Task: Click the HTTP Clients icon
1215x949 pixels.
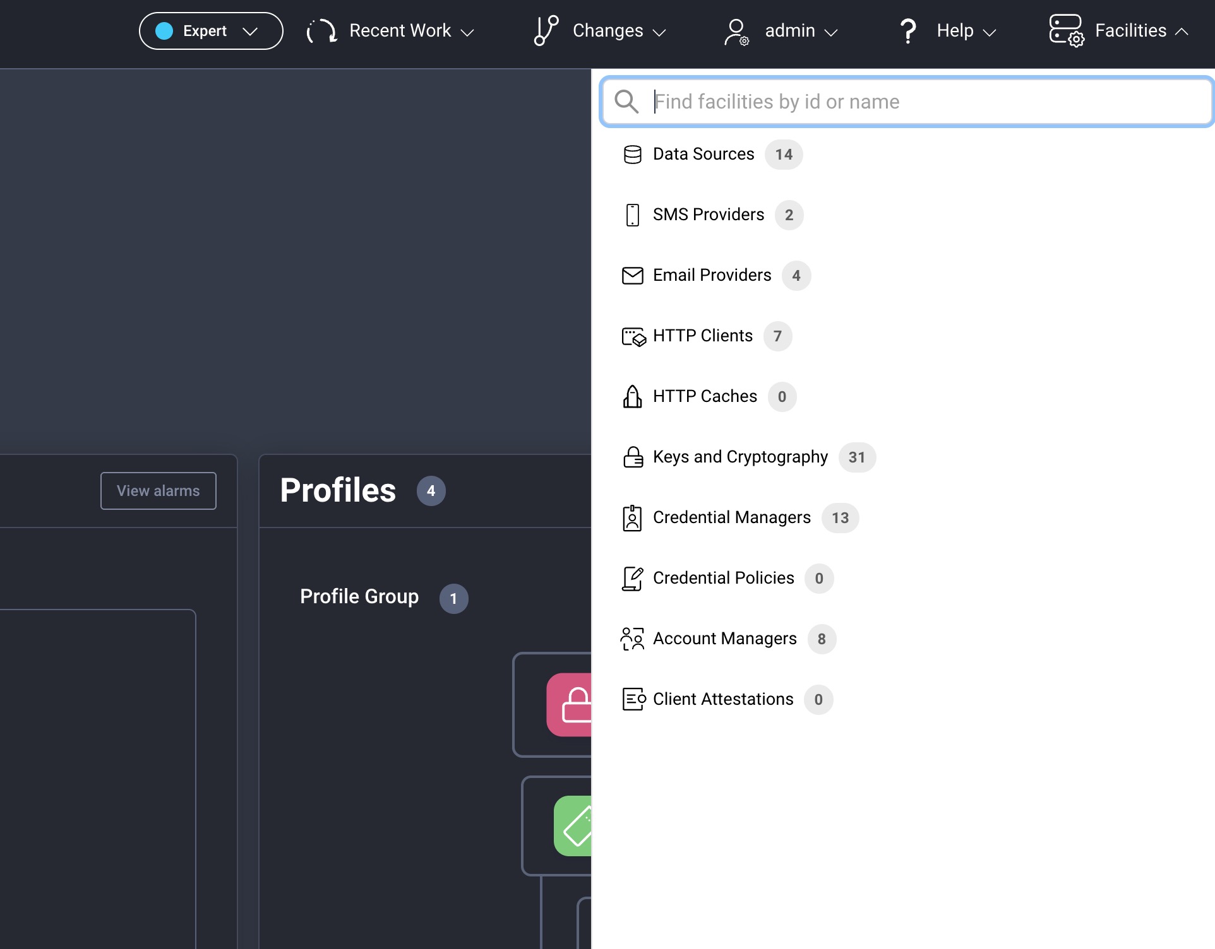Action: (x=633, y=336)
